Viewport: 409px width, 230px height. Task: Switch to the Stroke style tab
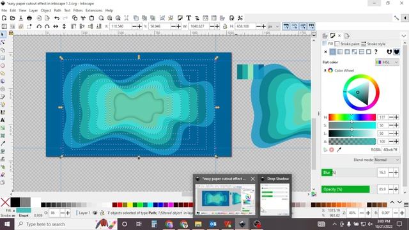(373, 44)
